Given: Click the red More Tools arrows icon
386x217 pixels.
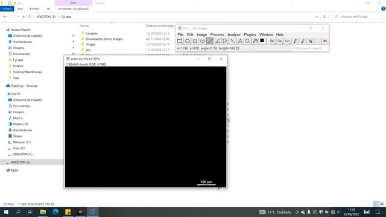Looking at the screenshot, I should coord(325,41).
